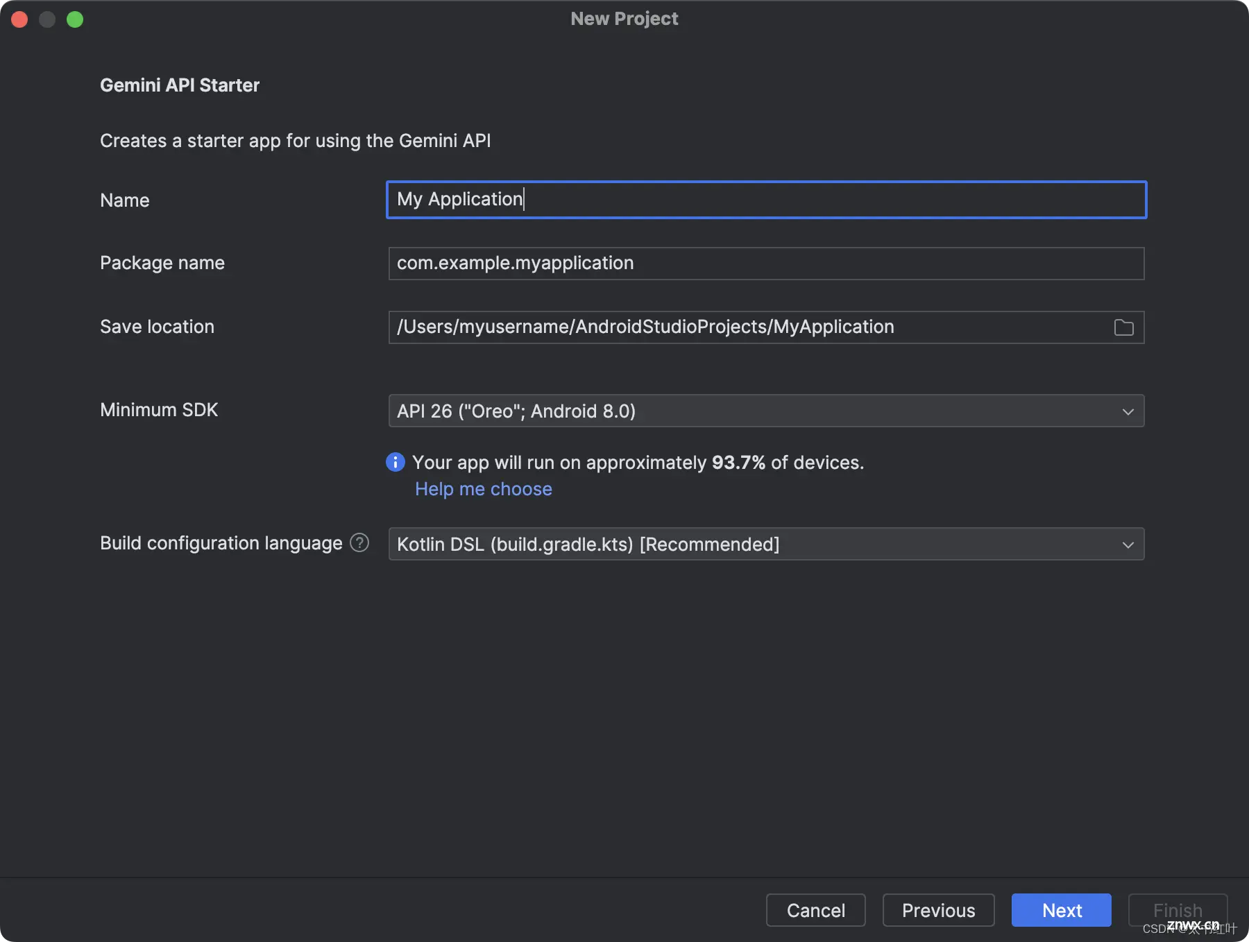Click the Cancel button
The image size is (1249, 942).
click(x=816, y=910)
